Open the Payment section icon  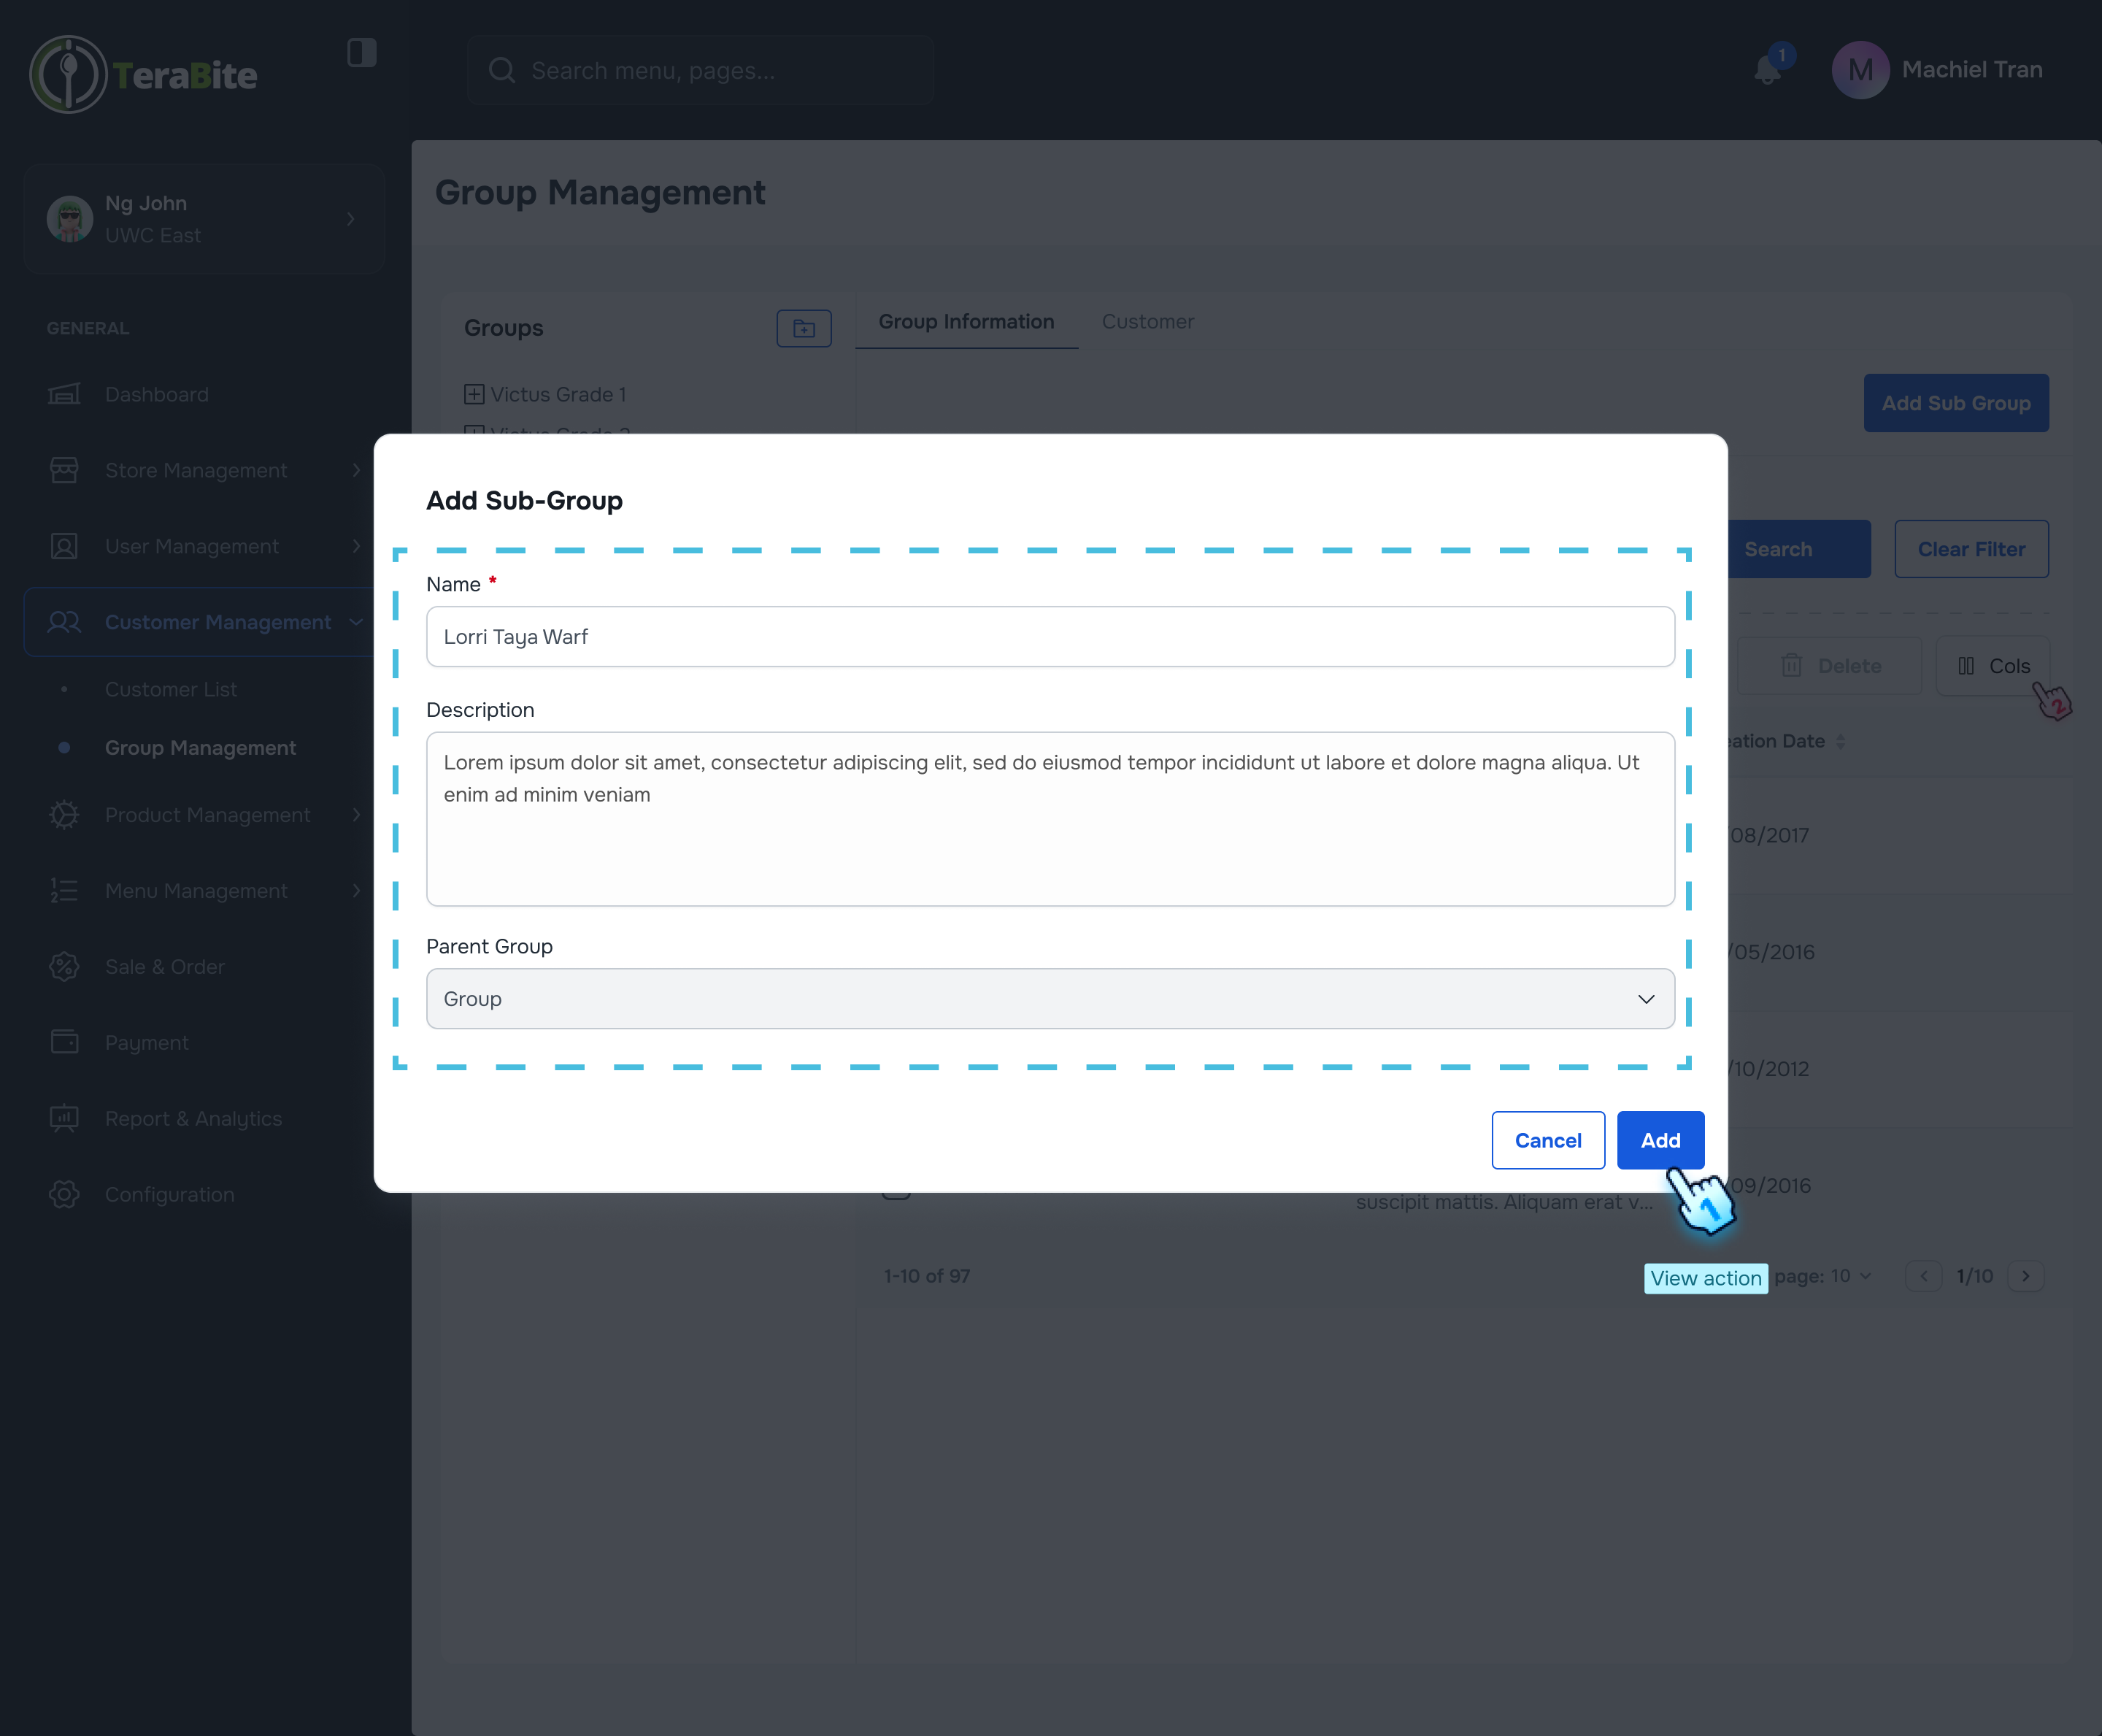point(64,1042)
